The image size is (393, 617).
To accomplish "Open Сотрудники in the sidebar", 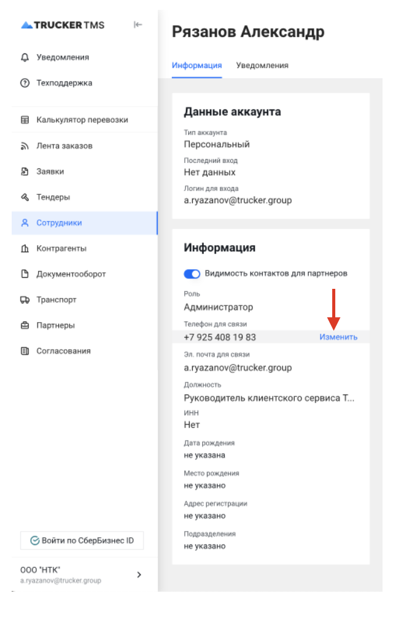I will (x=59, y=223).
